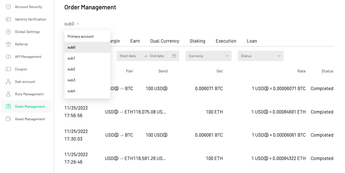The height and width of the screenshot is (173, 345).
Task: Click the Status dropdown chevron arrow
Action: click(x=279, y=56)
